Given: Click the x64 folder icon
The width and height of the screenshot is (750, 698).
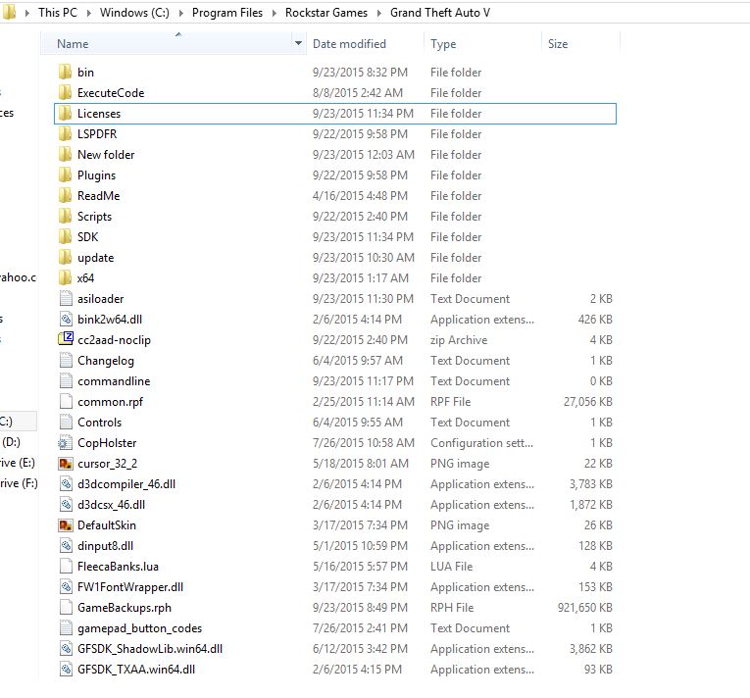Looking at the screenshot, I should [x=65, y=278].
